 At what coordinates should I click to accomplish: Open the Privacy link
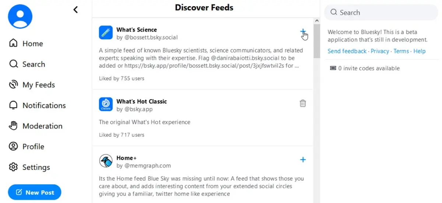[x=380, y=51]
